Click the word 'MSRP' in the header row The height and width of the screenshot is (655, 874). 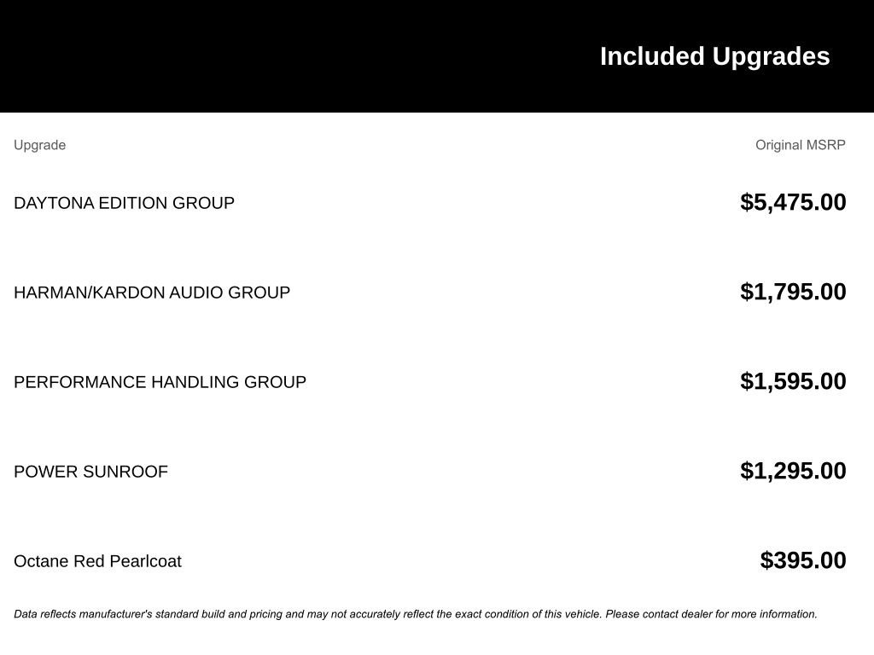[824, 145]
